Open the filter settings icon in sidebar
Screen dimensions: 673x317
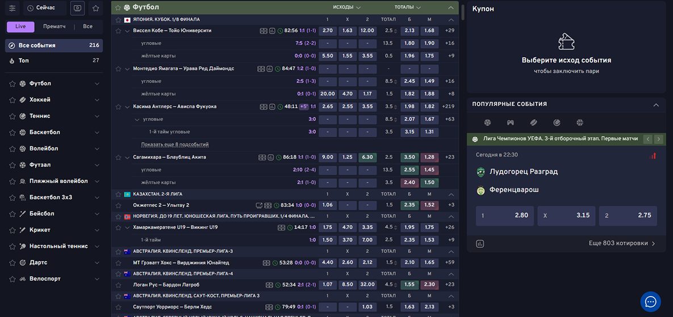[12, 8]
